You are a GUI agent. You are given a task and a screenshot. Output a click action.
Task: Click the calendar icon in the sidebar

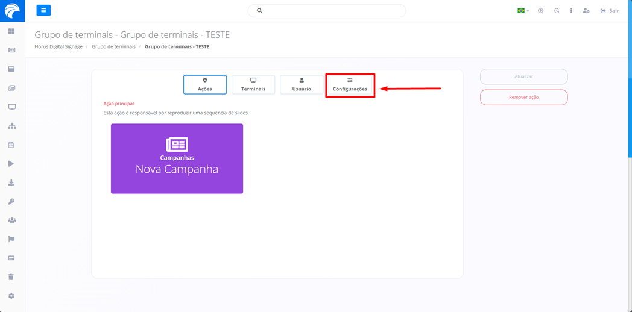(x=11, y=145)
